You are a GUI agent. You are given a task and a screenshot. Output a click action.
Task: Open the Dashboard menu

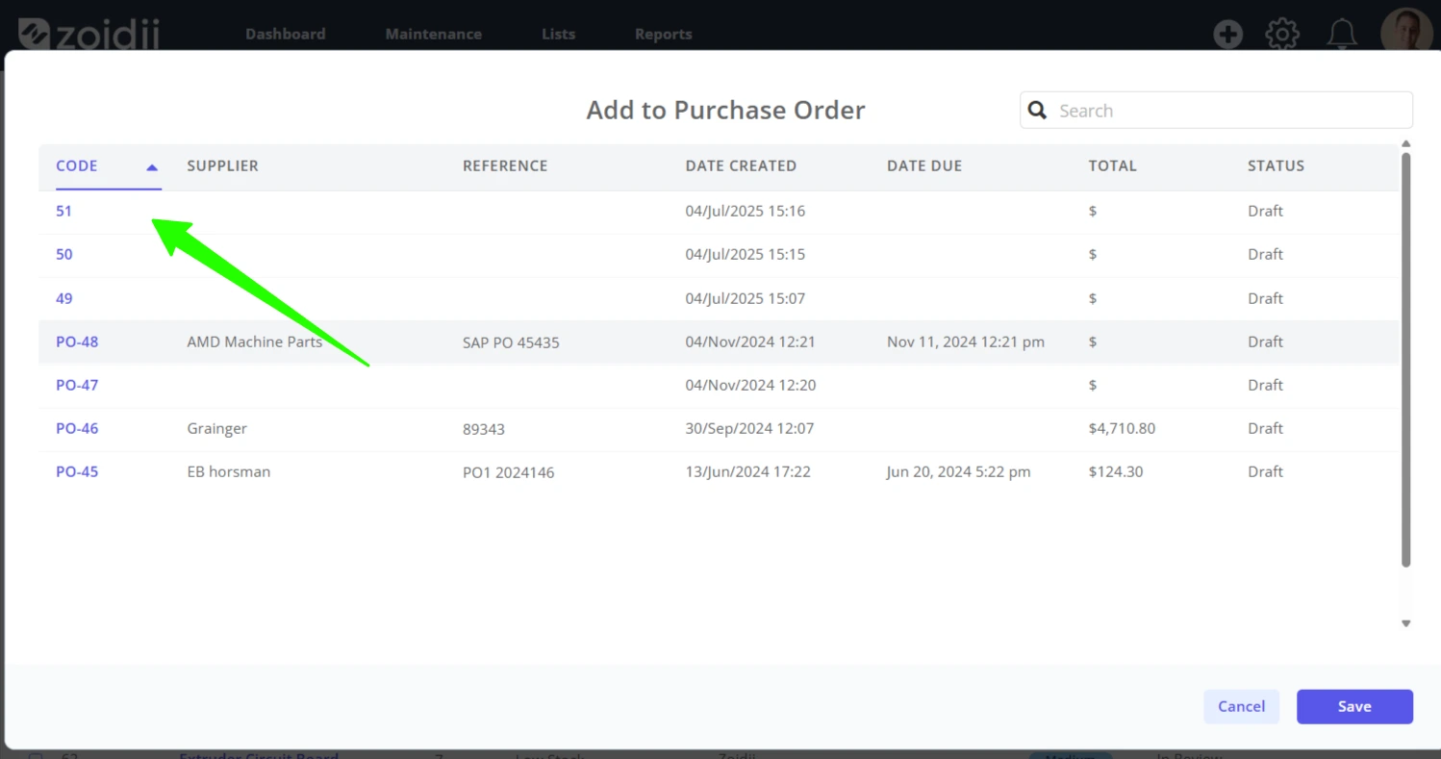[285, 34]
